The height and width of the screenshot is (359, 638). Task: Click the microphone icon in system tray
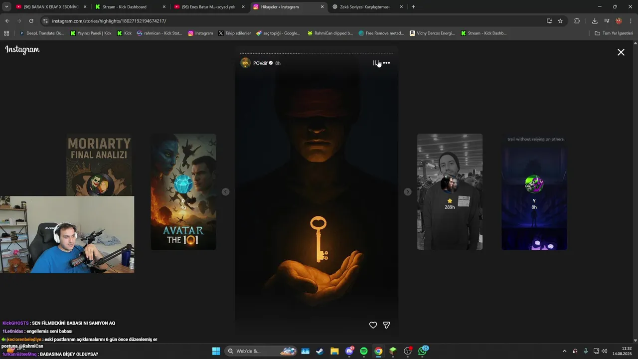tap(586, 351)
